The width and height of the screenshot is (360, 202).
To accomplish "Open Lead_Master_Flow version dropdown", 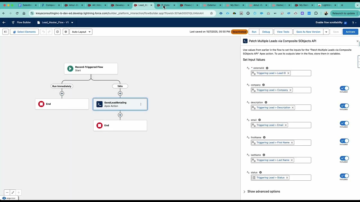I will [x=72, y=22].
